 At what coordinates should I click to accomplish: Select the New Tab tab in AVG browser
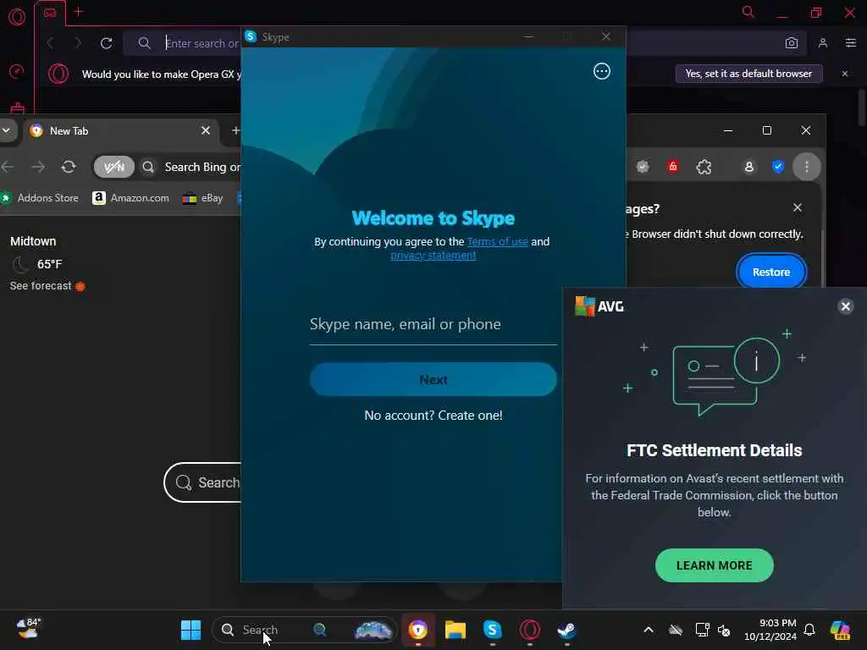coord(119,131)
